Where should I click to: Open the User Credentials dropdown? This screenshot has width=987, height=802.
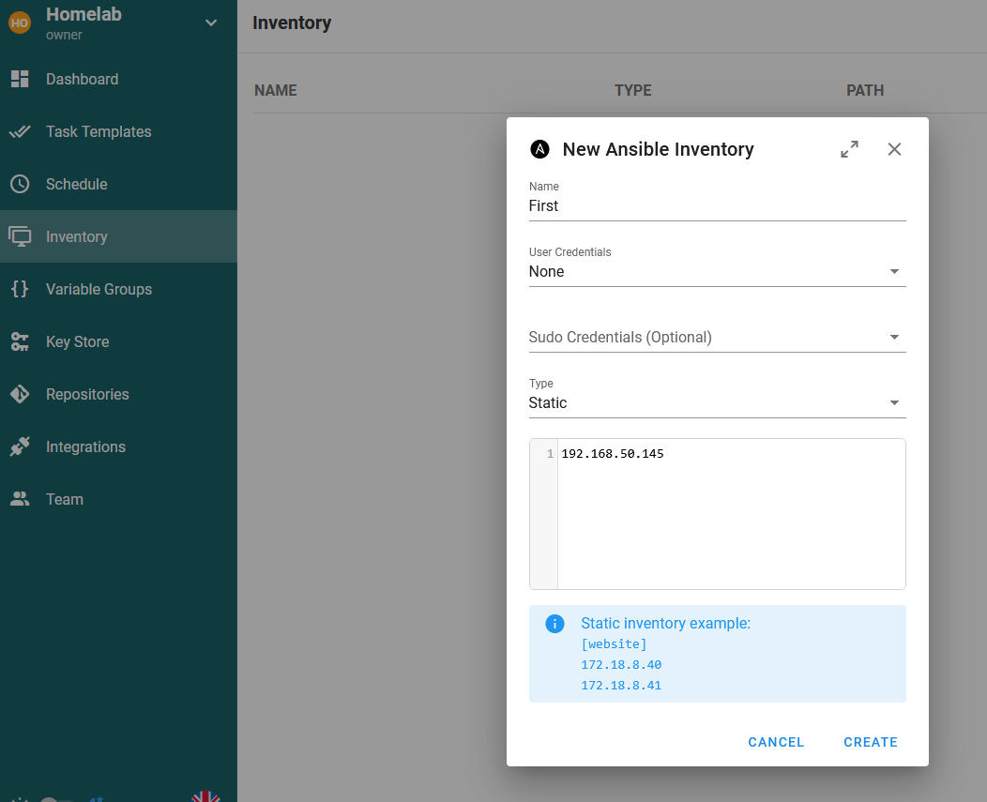717,271
